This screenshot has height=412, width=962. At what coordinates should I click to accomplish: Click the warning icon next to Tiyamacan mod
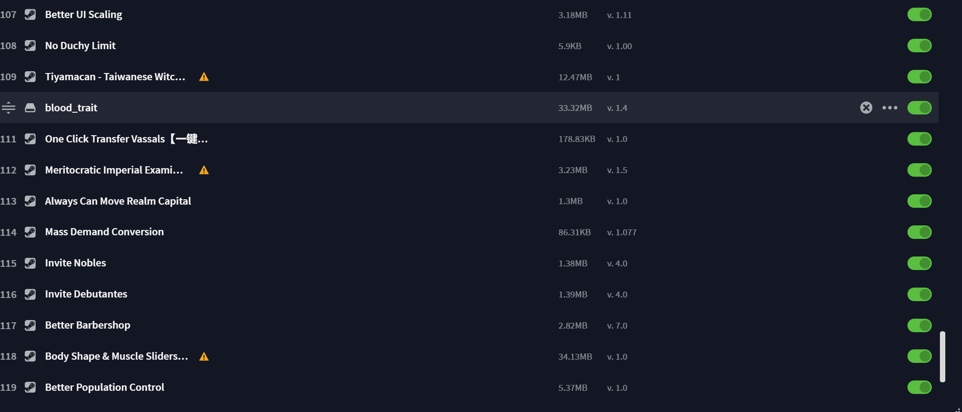(x=204, y=77)
